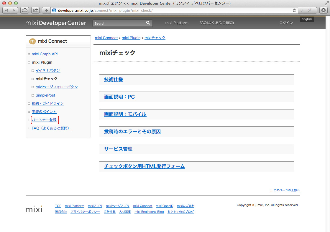Click footer 運営会社 link
Image resolution: width=330 pixels, height=232 pixels.
click(x=61, y=212)
